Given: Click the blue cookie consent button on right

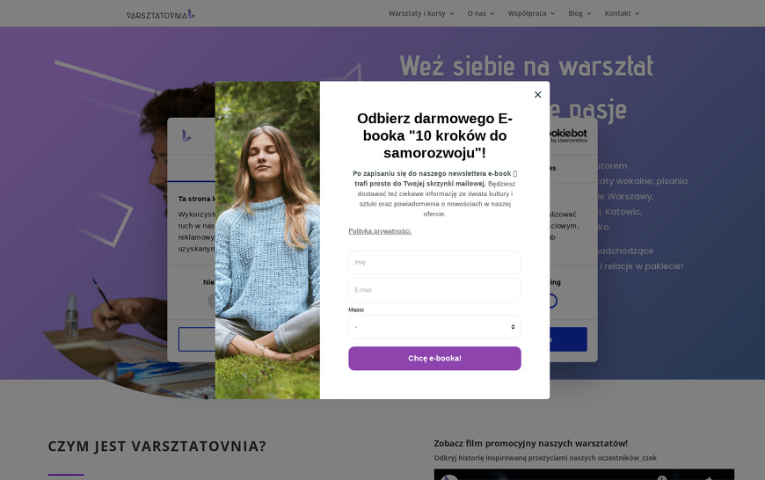Looking at the screenshot, I should 568,339.
